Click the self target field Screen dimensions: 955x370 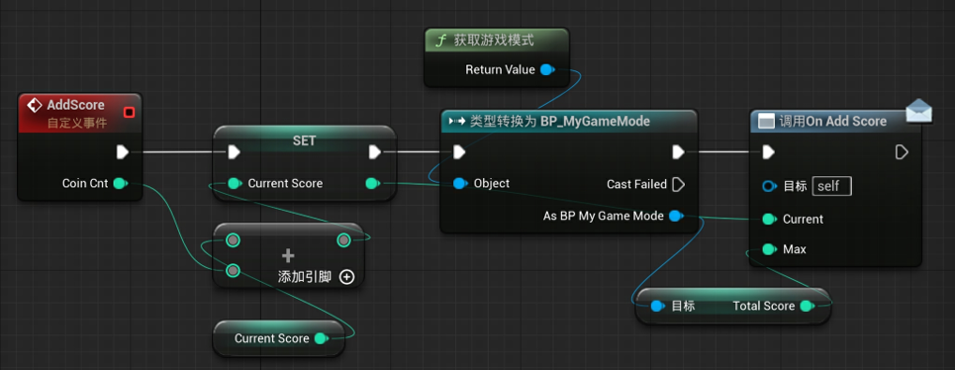(x=832, y=186)
